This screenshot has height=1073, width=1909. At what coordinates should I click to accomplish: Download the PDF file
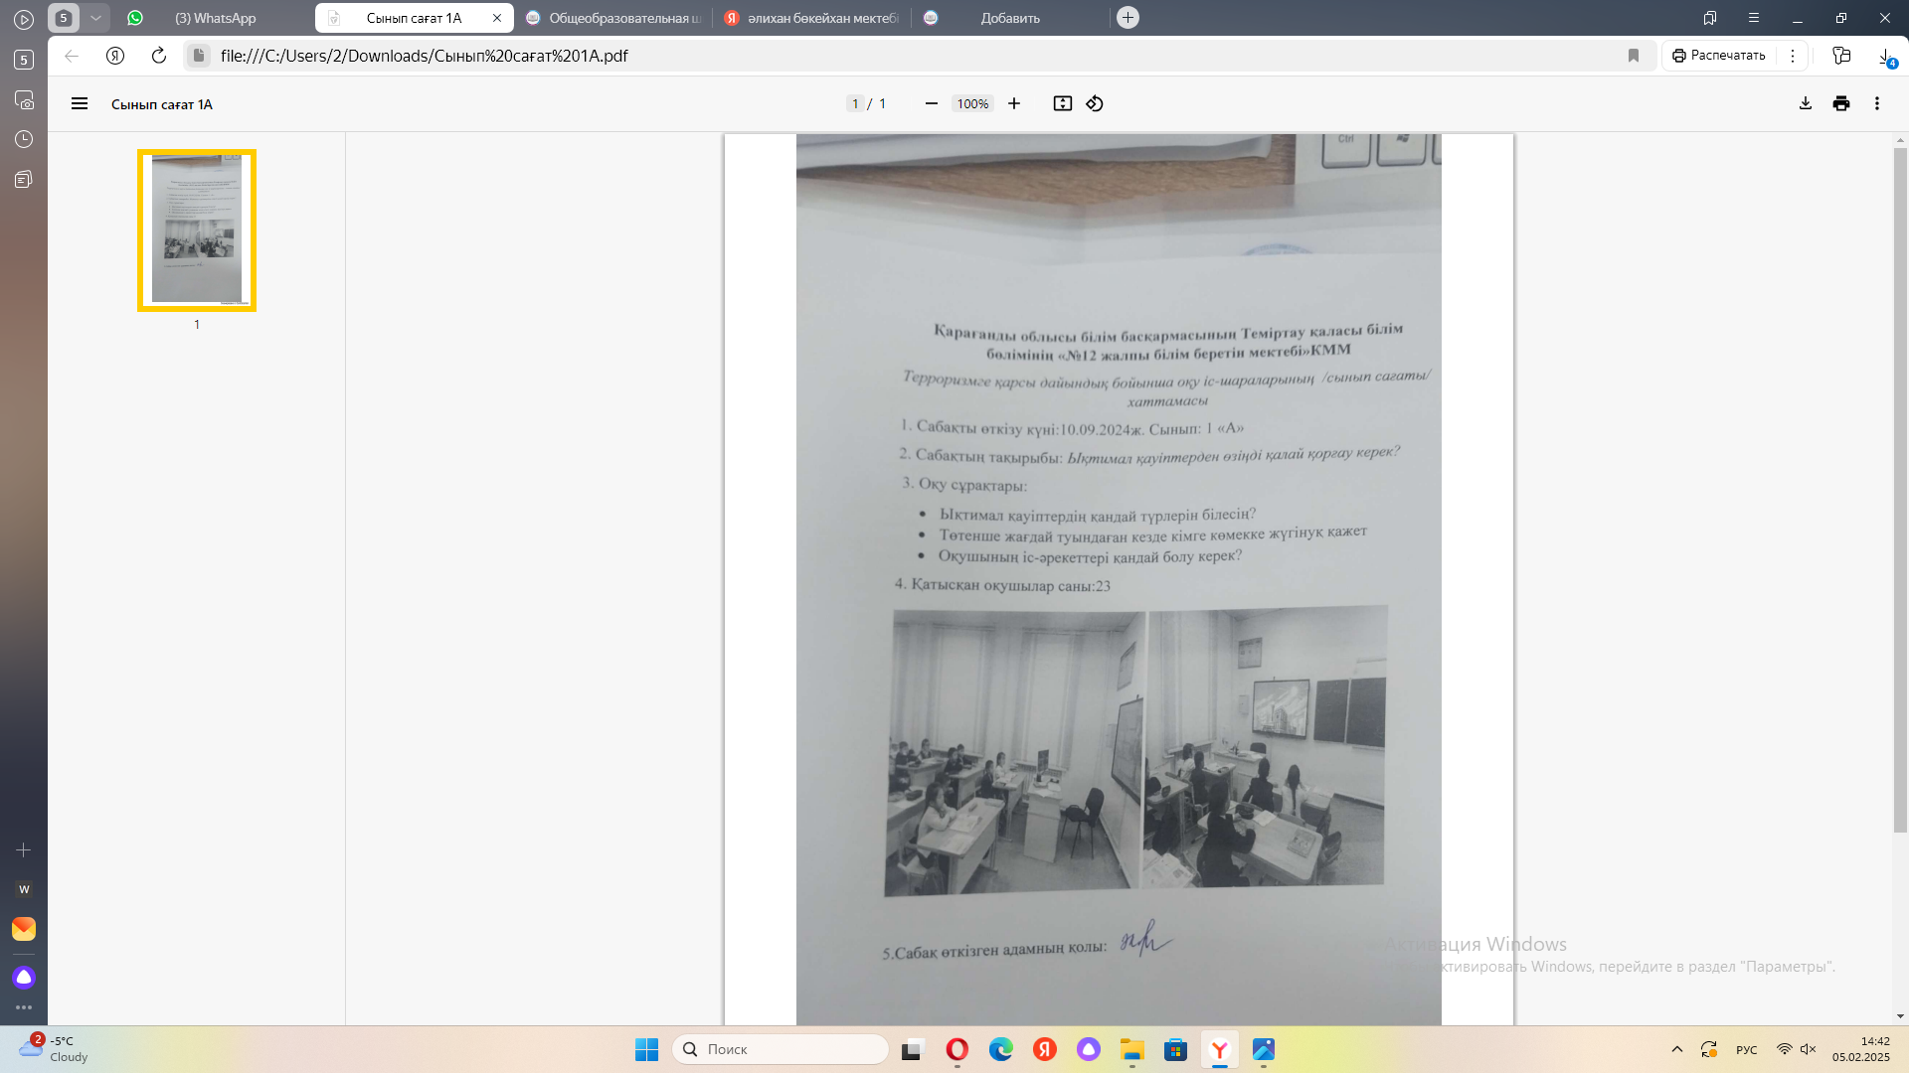point(1805,103)
